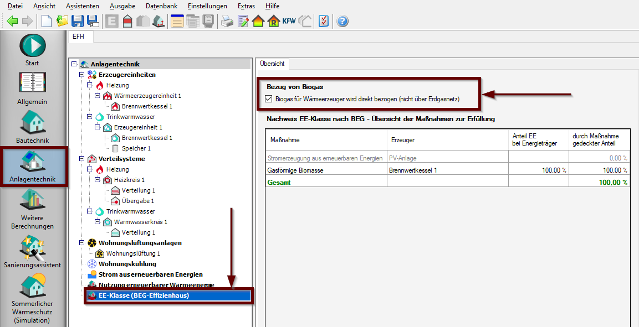
Task: Click the green back arrow toolbar icon
Action: coord(13,22)
